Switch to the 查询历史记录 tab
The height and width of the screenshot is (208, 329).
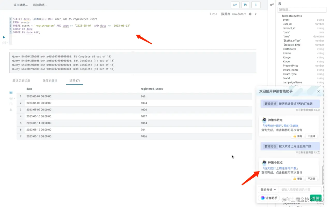coord(21,81)
